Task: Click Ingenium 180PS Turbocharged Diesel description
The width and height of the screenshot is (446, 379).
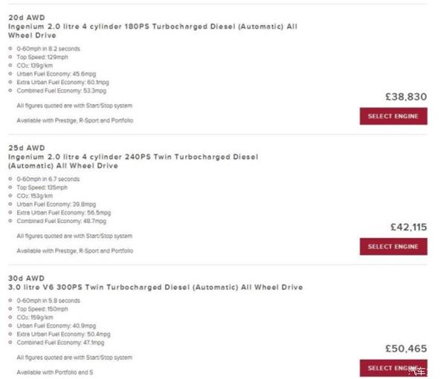Action: pos(152,31)
